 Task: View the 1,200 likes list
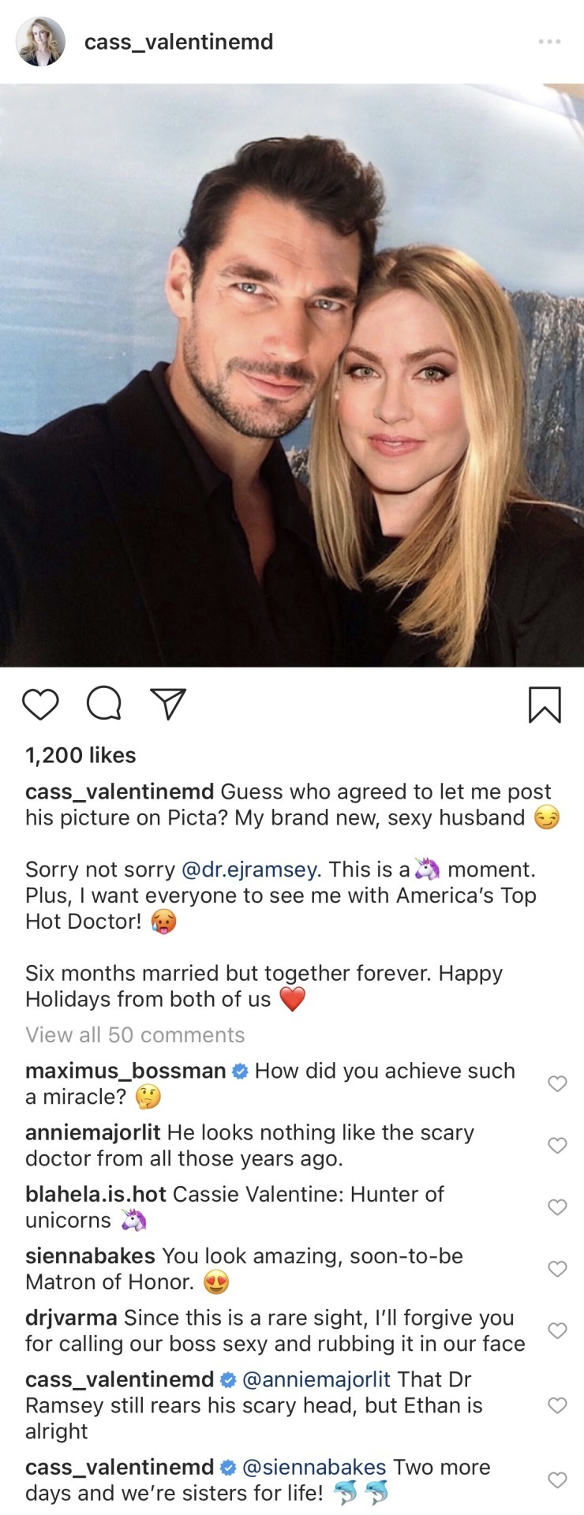coord(80,755)
